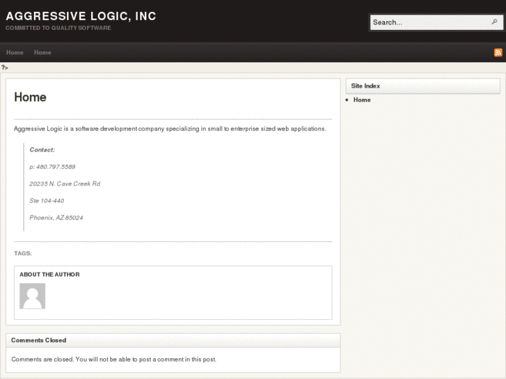
Task: Click the large Home post heading
Action: click(30, 97)
